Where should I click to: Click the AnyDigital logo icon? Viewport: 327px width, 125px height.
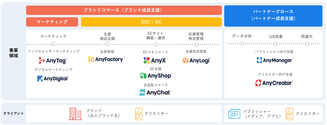40,78
